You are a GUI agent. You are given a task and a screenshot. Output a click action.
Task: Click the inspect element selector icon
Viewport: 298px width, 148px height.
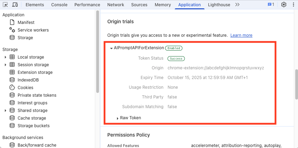click(x=6, y=5)
